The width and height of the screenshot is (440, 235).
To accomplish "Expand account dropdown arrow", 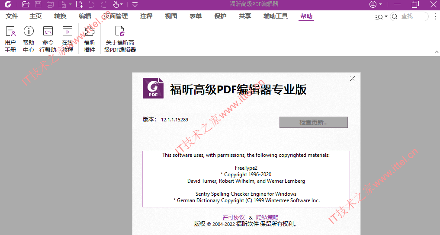I will pos(380,4).
